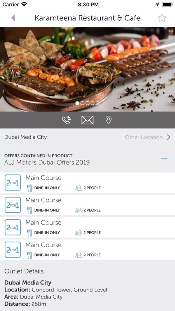Collapse the ALJ Motors offers section
This screenshot has height=311, width=175.
(x=164, y=159)
